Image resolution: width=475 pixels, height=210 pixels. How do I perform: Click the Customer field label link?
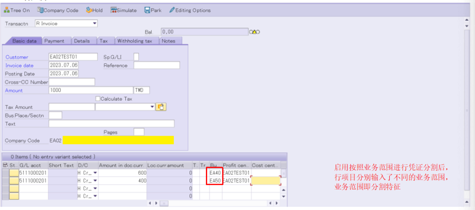point(17,57)
